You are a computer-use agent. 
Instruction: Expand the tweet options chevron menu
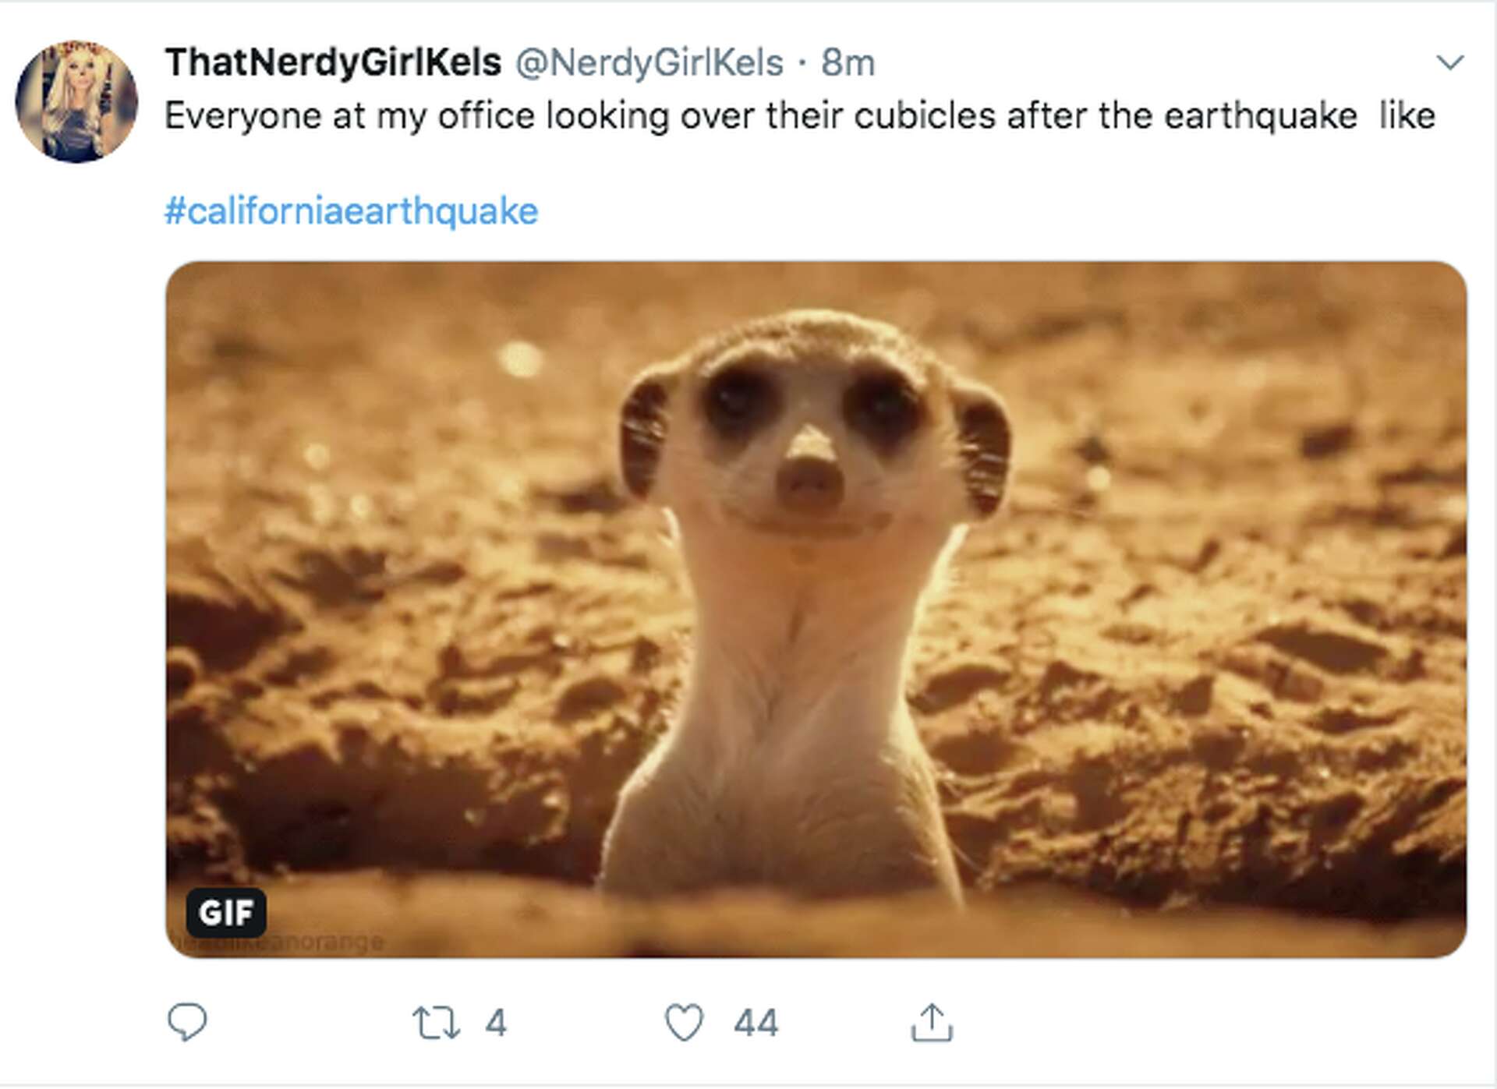tap(1449, 62)
